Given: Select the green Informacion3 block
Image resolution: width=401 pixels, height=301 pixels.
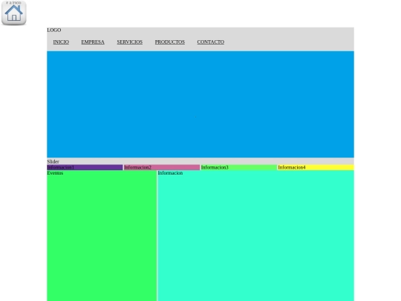Looking at the screenshot, I should pyautogui.click(x=239, y=167).
